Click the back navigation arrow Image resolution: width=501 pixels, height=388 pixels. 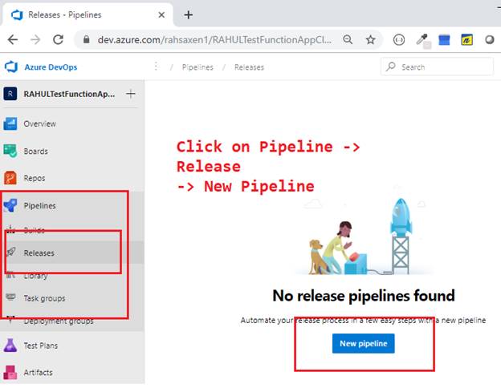point(13,40)
